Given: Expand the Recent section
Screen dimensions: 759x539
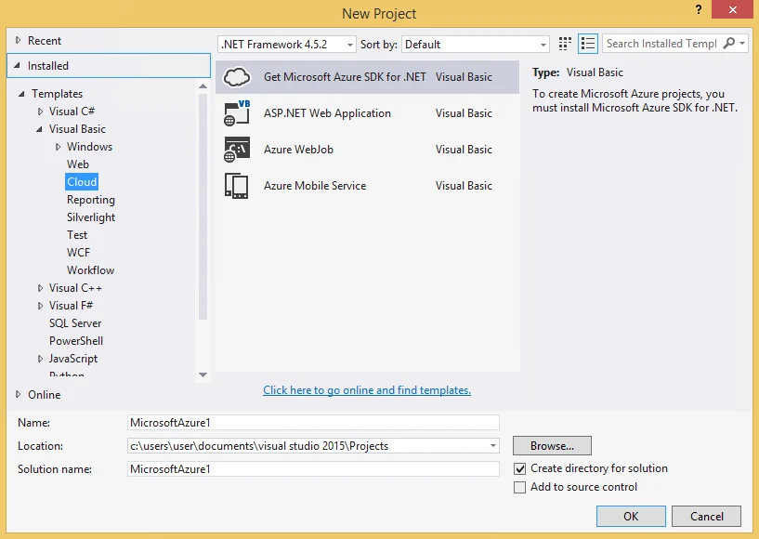Looking at the screenshot, I should (x=18, y=40).
